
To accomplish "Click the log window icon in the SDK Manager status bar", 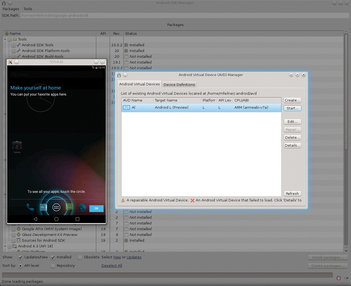I will pos(346,278).
